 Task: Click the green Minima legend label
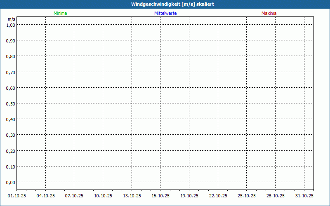[x=60, y=13]
